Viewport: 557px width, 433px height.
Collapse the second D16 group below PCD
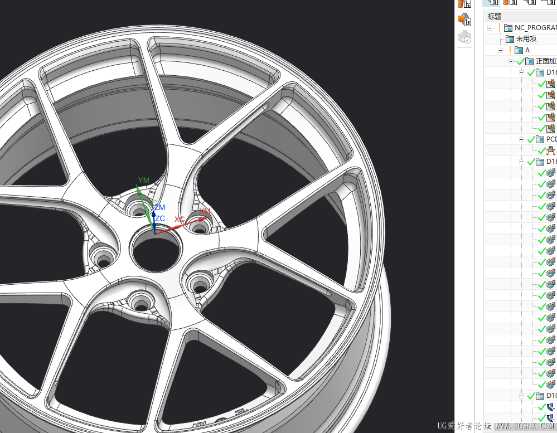click(521, 162)
